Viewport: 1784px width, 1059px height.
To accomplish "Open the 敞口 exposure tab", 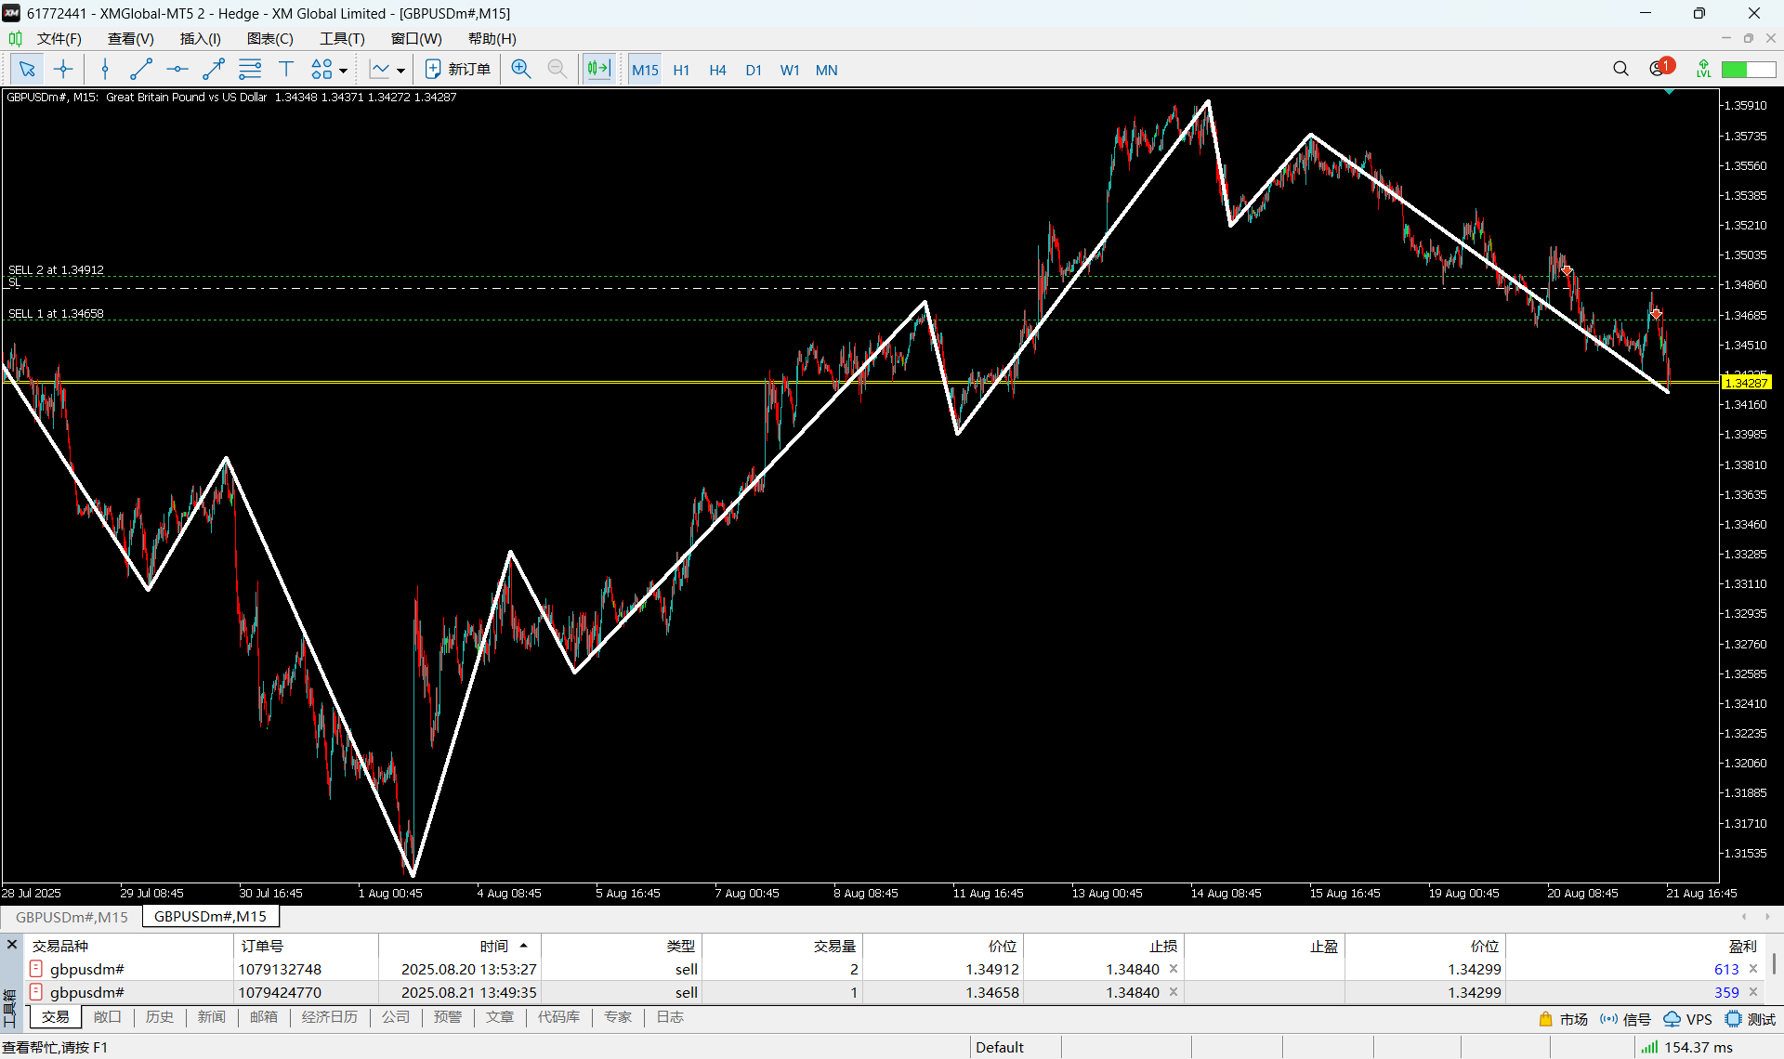I will 108,1017.
